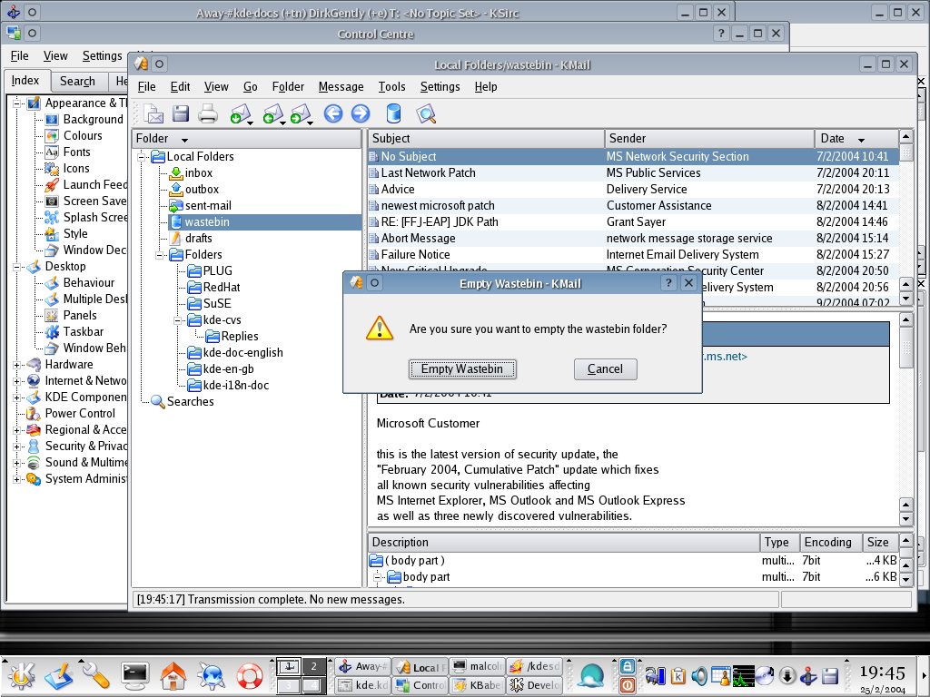Select 'Last Network Patch' message row

pyautogui.click(x=633, y=173)
